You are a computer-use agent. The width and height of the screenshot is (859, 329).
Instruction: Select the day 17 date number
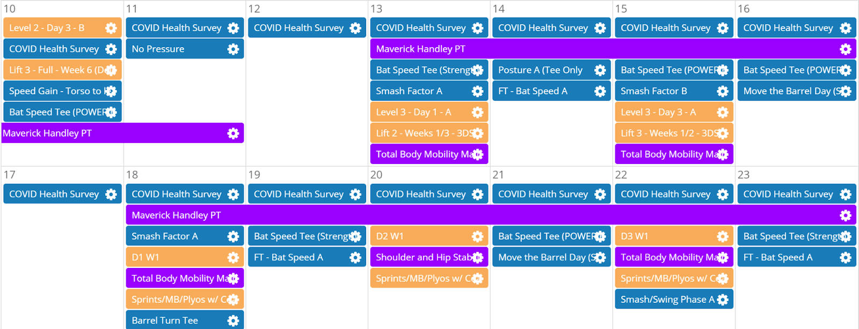pyautogui.click(x=10, y=175)
